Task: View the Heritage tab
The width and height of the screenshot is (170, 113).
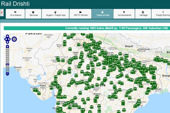Action: click(x=143, y=14)
